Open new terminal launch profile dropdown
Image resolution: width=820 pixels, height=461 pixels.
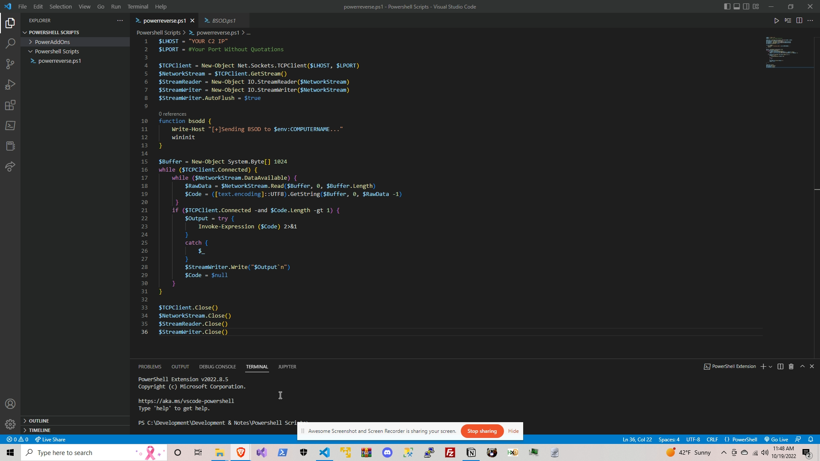pos(770,367)
